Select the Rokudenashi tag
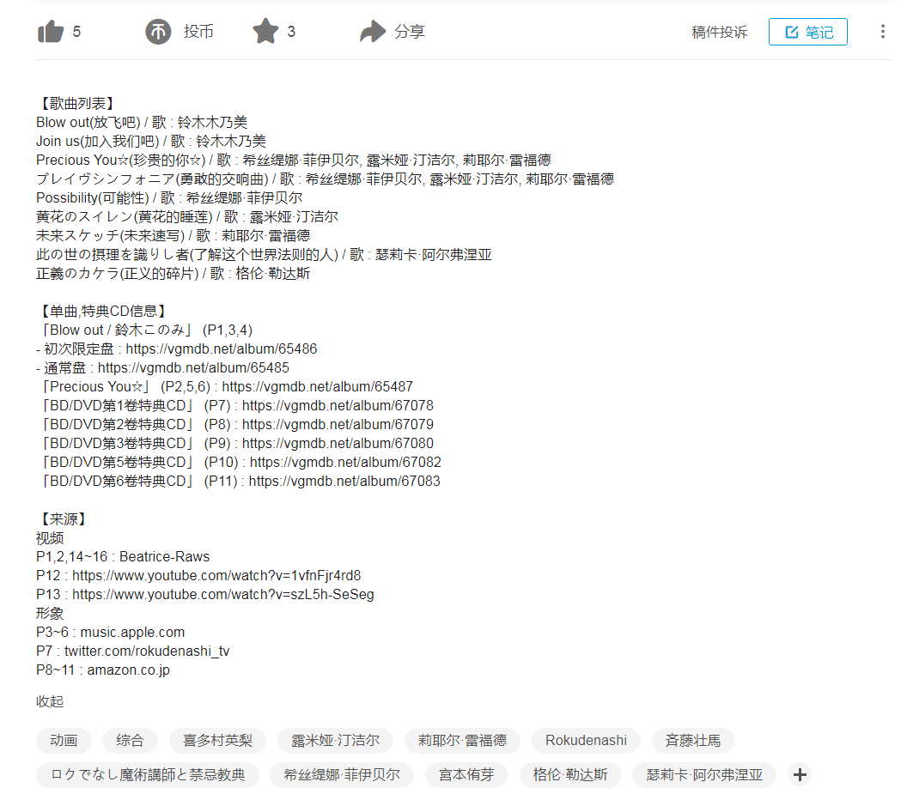Viewport: 907px width, 794px height. 586,740
